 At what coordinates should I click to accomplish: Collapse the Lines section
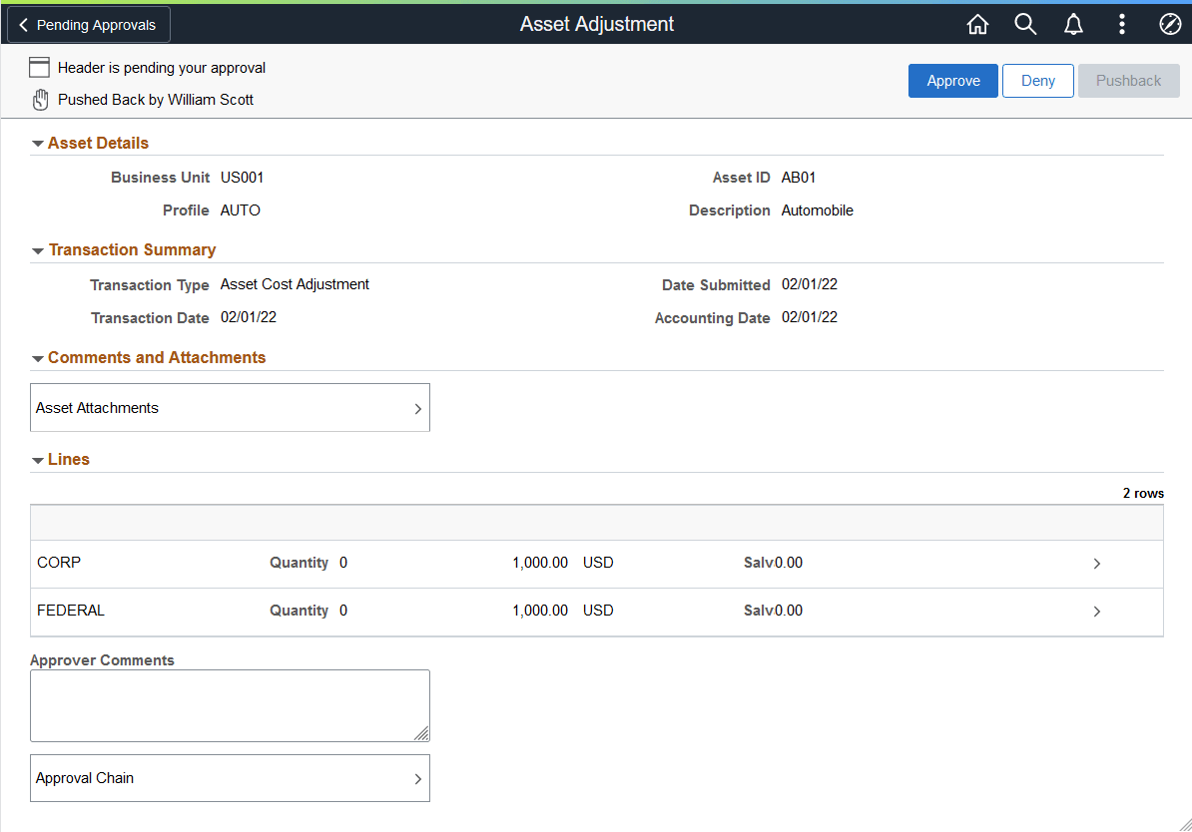(38, 459)
